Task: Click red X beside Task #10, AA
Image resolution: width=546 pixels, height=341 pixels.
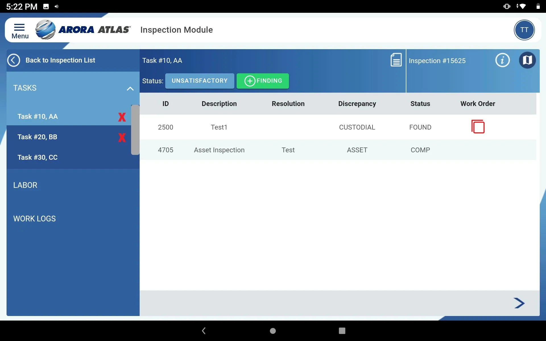Action: pos(122,117)
